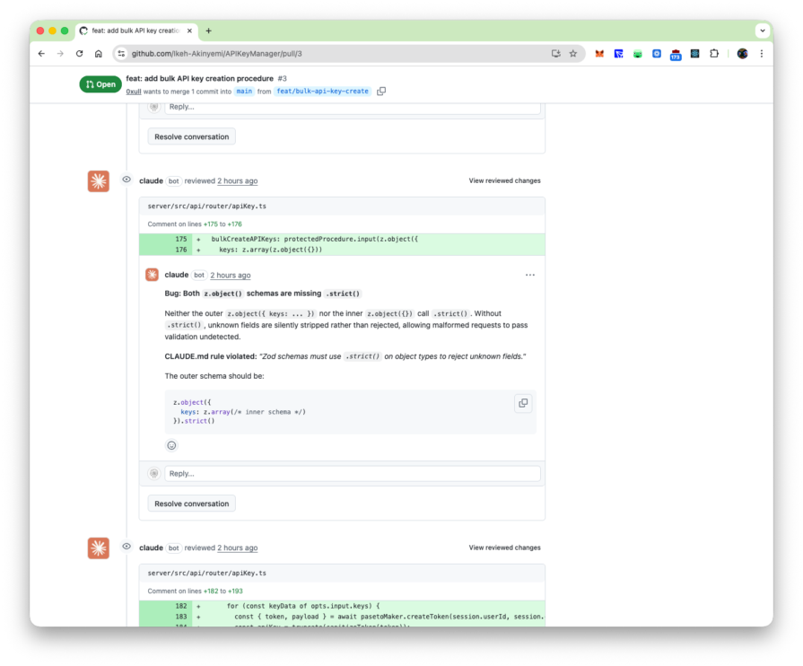
Task: Bookmark this page with the star icon
Action: [573, 54]
